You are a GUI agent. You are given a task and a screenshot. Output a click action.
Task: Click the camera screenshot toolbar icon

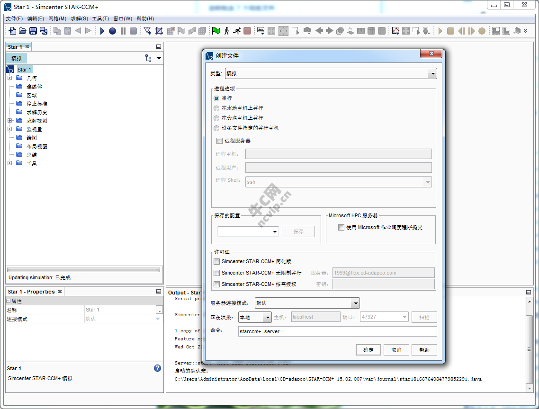click(307, 31)
